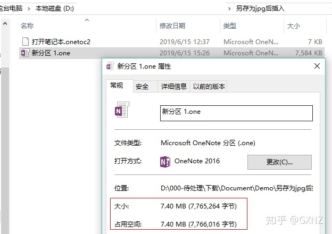Click the 文件类型: label

(128, 143)
